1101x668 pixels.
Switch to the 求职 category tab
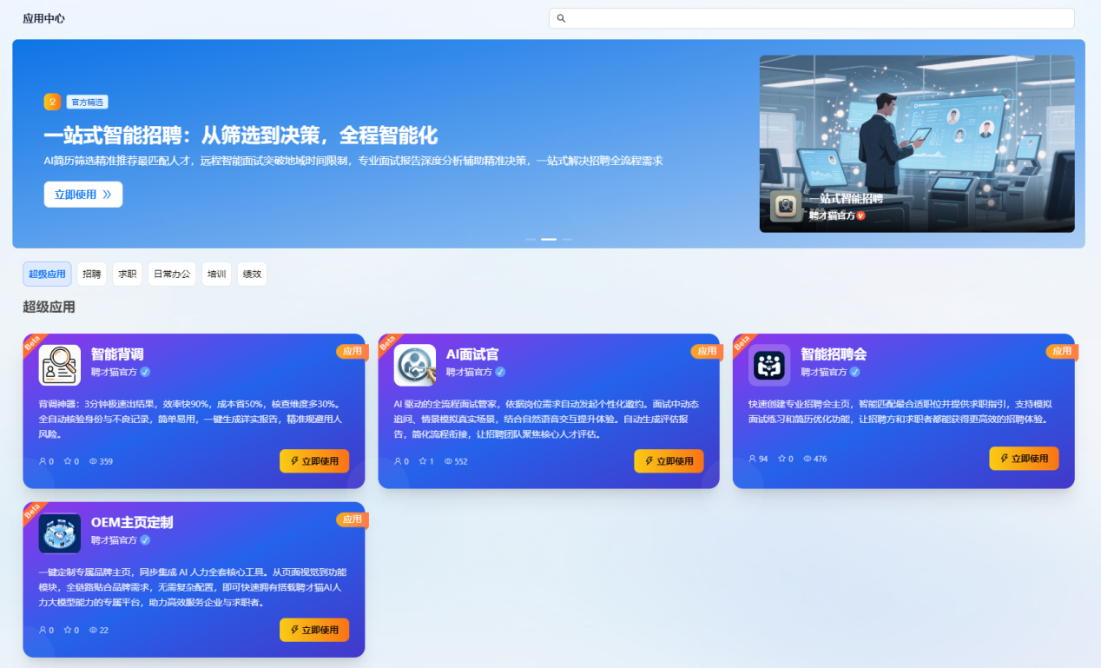[127, 274]
